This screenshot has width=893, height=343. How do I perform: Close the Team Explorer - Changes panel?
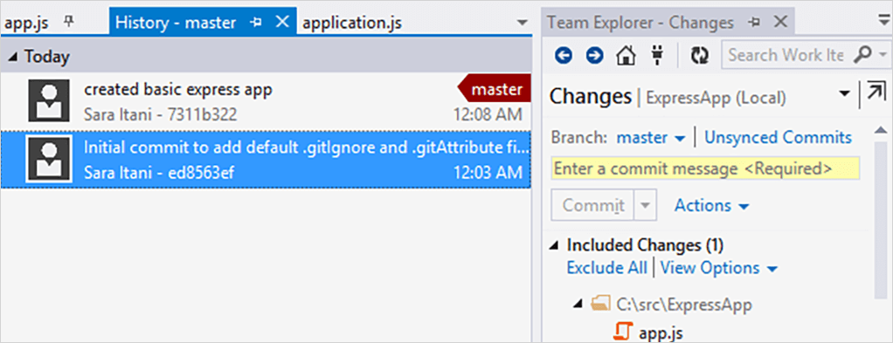click(x=781, y=22)
